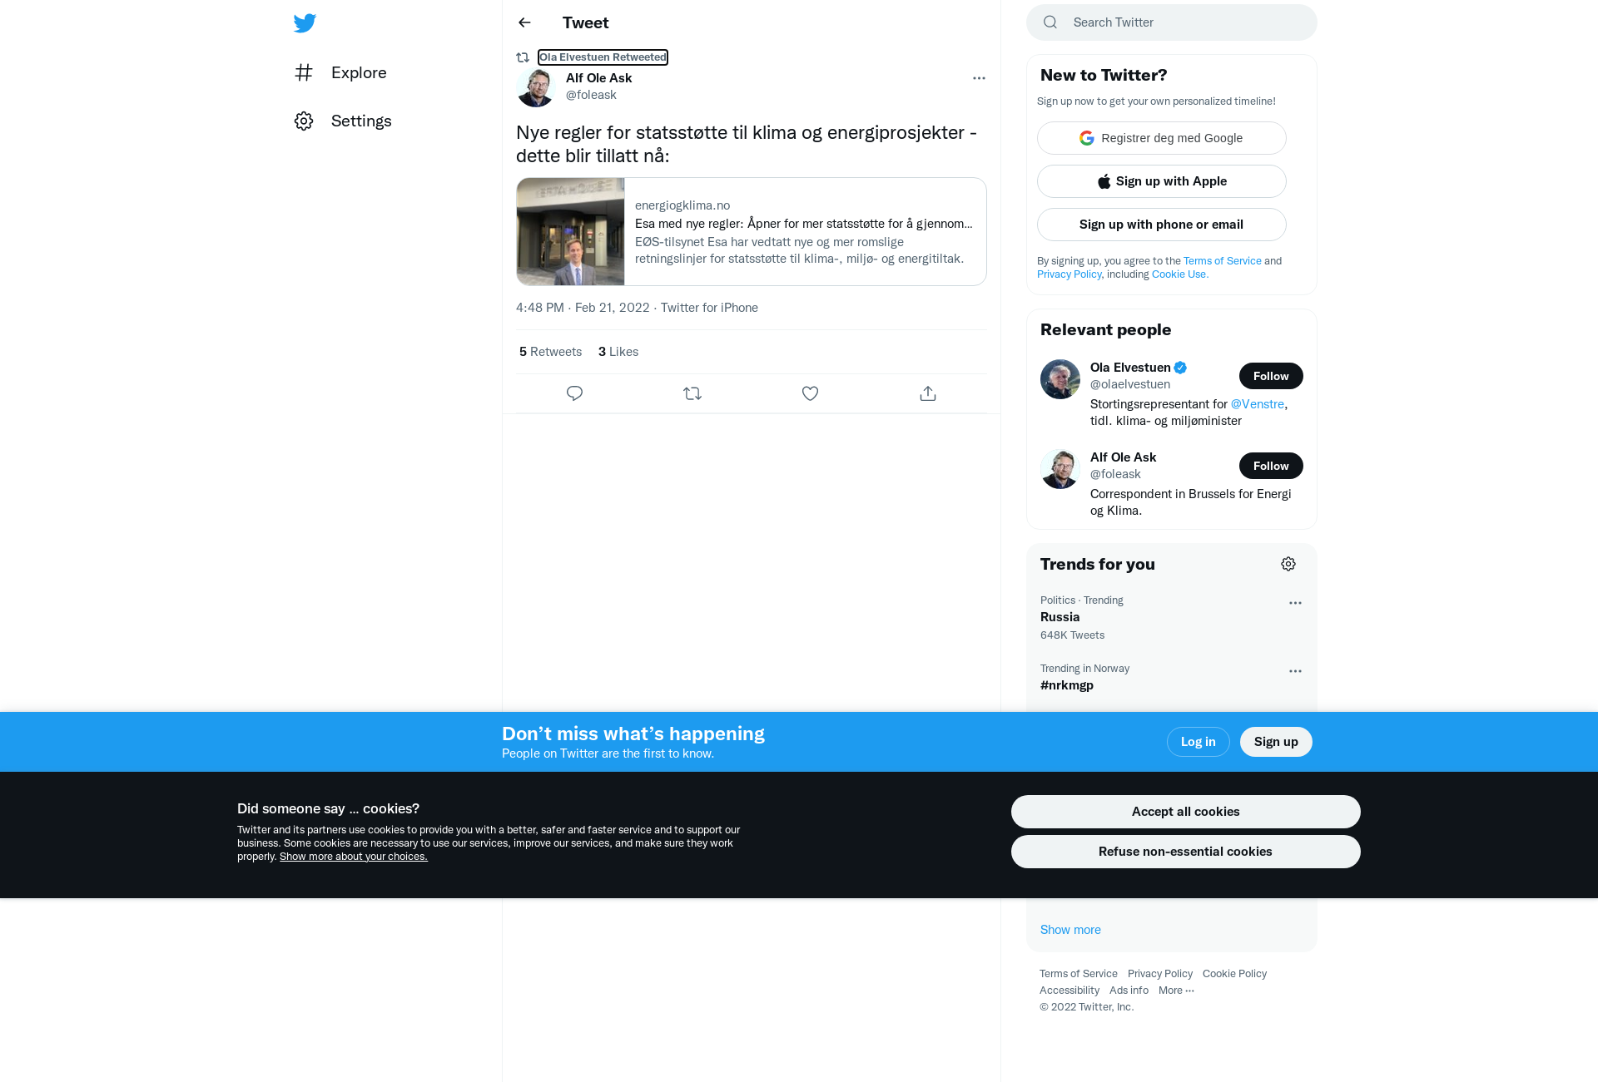1598x1082 pixels.
Task: Expand more options for Russia trend
Action: coord(1295,603)
